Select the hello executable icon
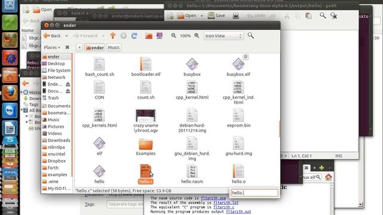 tap(99, 171)
